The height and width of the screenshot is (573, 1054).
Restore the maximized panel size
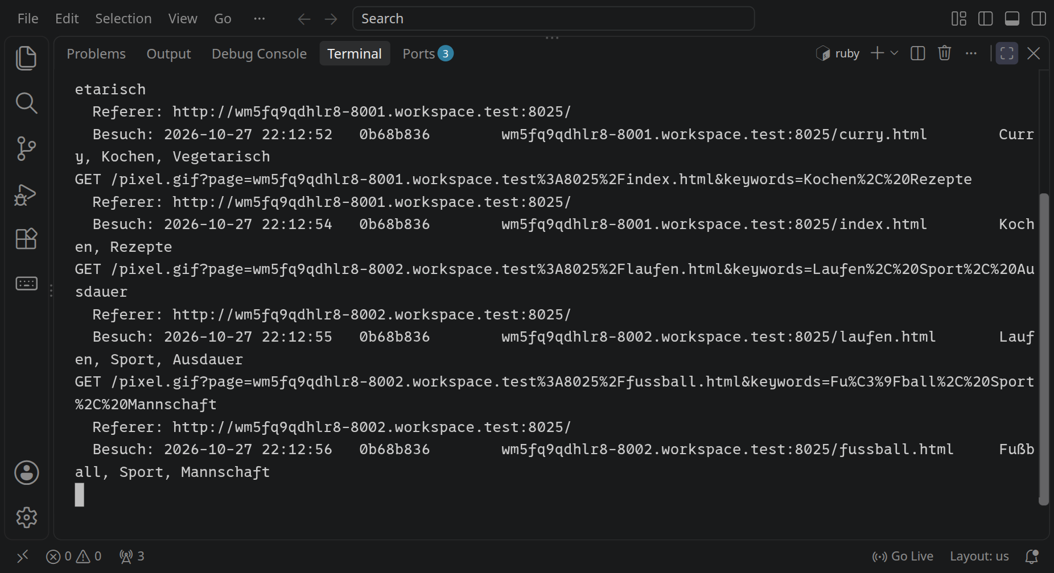1007,53
